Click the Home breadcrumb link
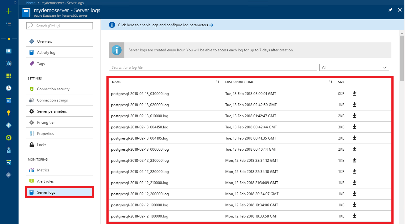The width and height of the screenshot is (405, 224). pyautogui.click(x=30, y=2)
